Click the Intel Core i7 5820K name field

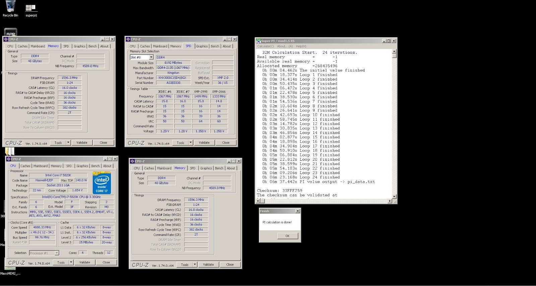[x=58, y=175]
